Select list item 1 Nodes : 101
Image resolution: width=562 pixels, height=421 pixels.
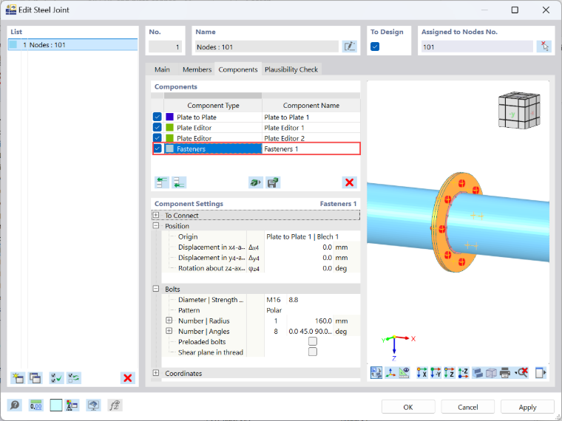(72, 45)
